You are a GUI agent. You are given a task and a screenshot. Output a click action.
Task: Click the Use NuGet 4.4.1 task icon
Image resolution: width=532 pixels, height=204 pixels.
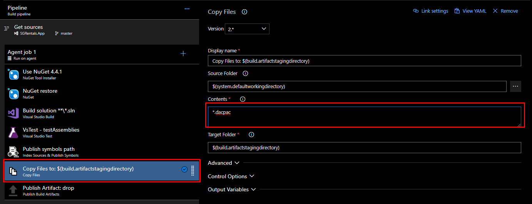tap(13, 75)
